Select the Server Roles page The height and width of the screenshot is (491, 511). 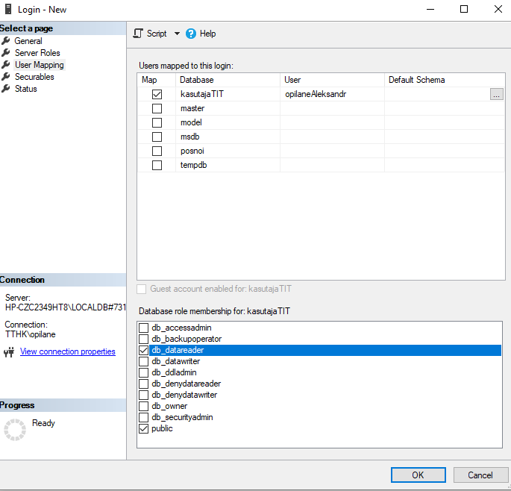point(37,53)
